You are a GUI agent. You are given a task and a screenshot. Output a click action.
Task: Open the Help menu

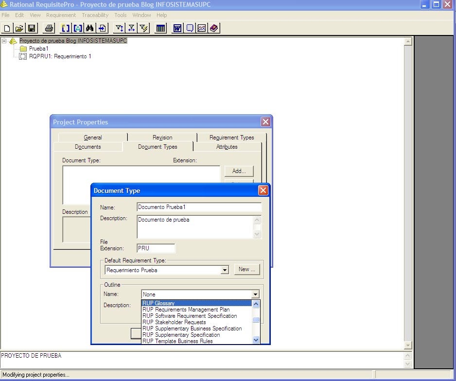pos(162,15)
